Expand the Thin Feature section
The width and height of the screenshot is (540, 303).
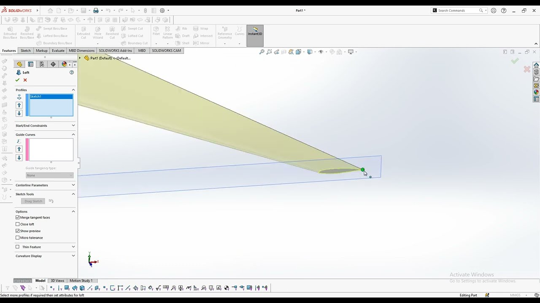pyautogui.click(x=73, y=247)
